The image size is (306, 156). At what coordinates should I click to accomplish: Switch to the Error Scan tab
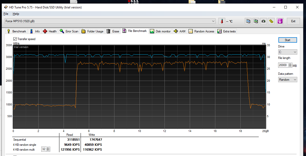click(69, 31)
